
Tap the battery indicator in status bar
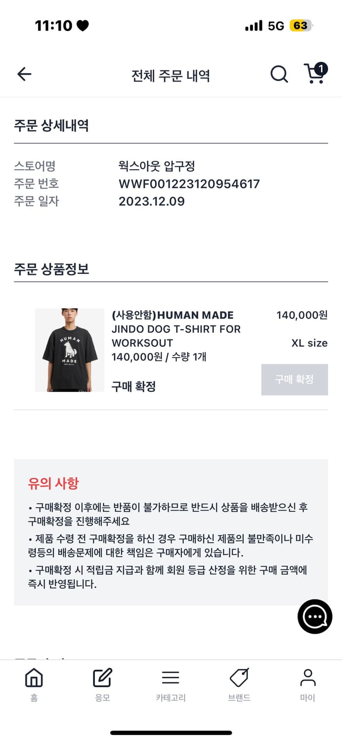pos(301,26)
